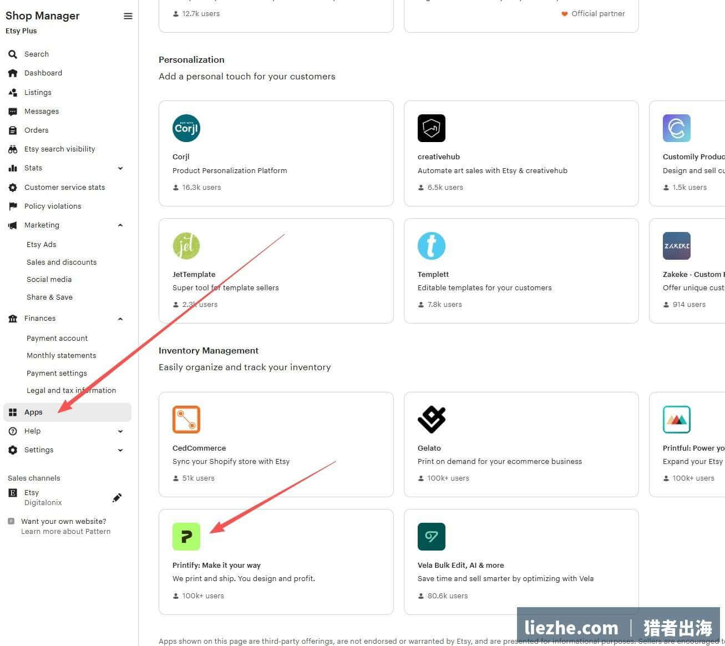Open Payment account under Finances

click(57, 339)
